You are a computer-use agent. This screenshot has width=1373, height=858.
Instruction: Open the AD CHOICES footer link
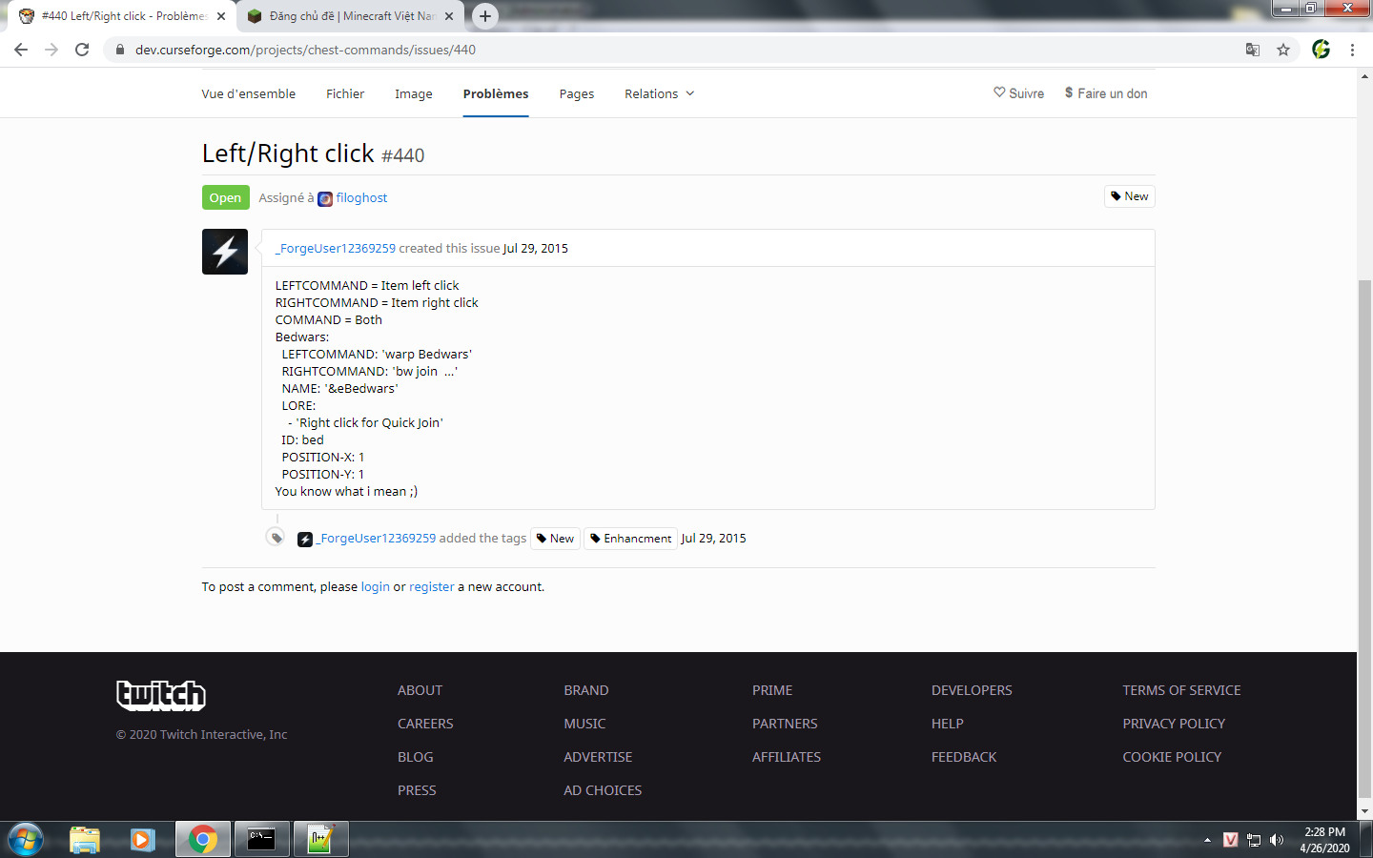pyautogui.click(x=603, y=790)
